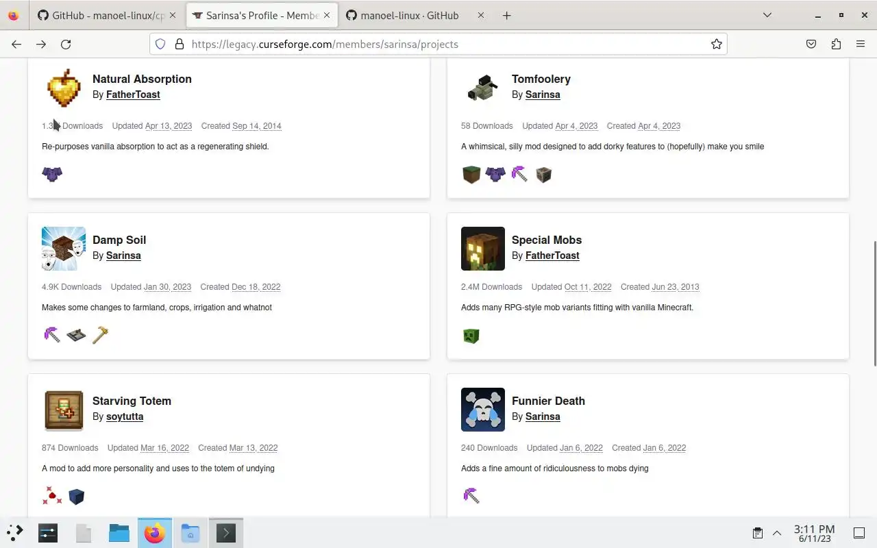Go back to the previous page
Image resolution: width=877 pixels, height=548 pixels.
click(x=16, y=44)
